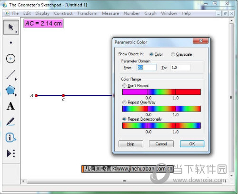
Task: Open the Display menu
Action: [x=42, y=13]
